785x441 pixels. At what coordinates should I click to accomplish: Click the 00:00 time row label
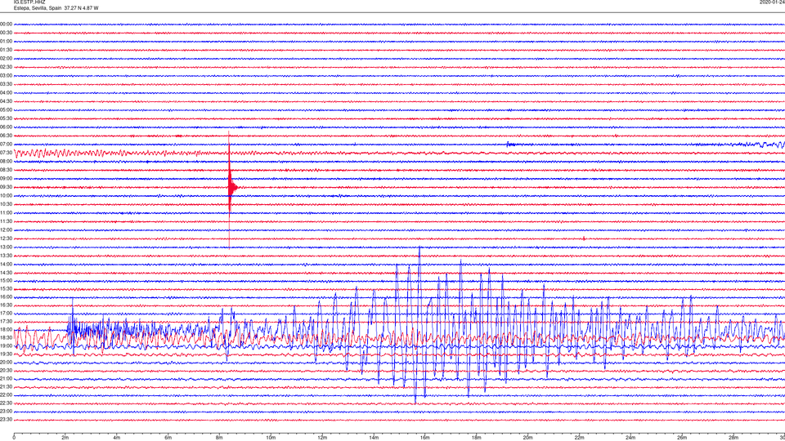(x=6, y=24)
